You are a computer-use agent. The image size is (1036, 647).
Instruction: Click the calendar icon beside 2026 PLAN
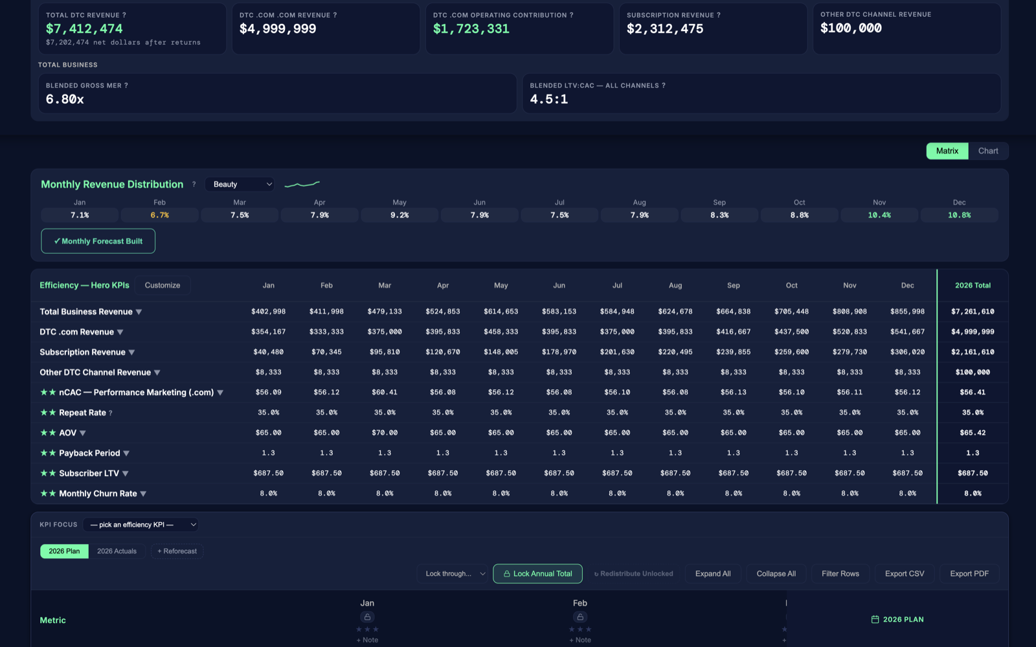click(875, 620)
